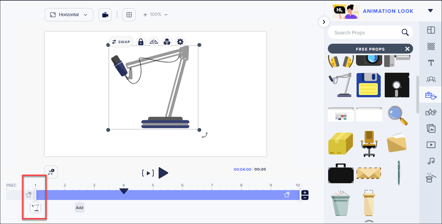Flip the selected prop horizontally
The image size is (442, 224).
(x=154, y=42)
